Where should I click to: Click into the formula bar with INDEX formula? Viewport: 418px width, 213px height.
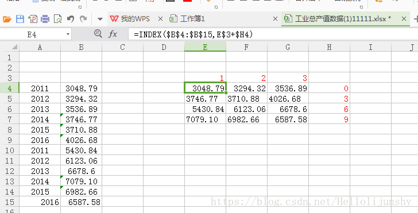point(273,34)
